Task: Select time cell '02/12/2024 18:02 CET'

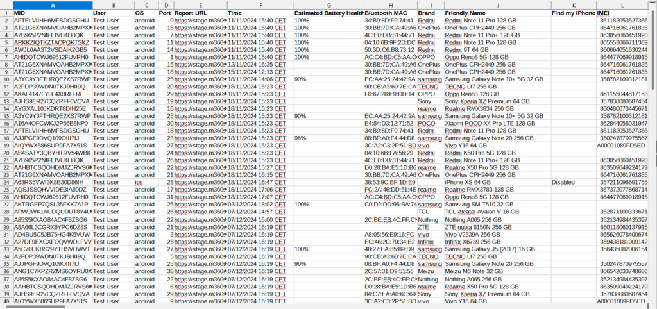Action: (260, 205)
